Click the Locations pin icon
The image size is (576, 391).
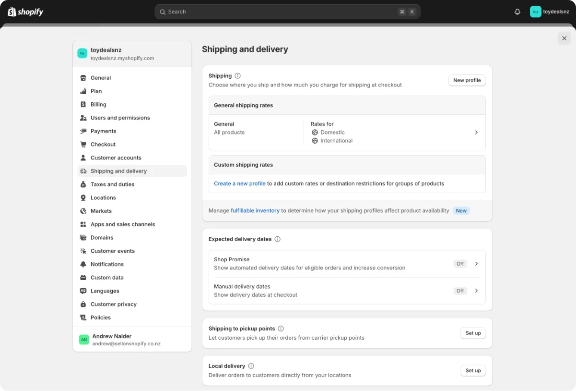tap(83, 198)
